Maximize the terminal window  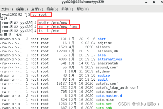pos(154,2)
